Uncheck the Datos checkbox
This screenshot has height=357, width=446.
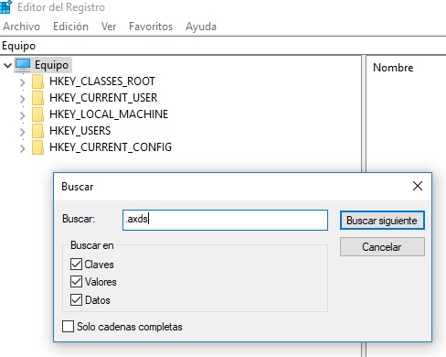click(x=76, y=300)
